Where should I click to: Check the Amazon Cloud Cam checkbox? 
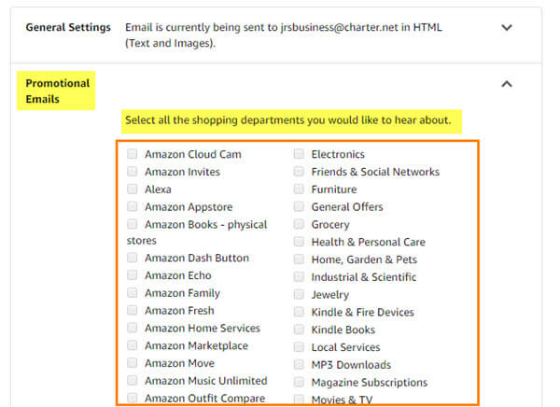coord(133,154)
